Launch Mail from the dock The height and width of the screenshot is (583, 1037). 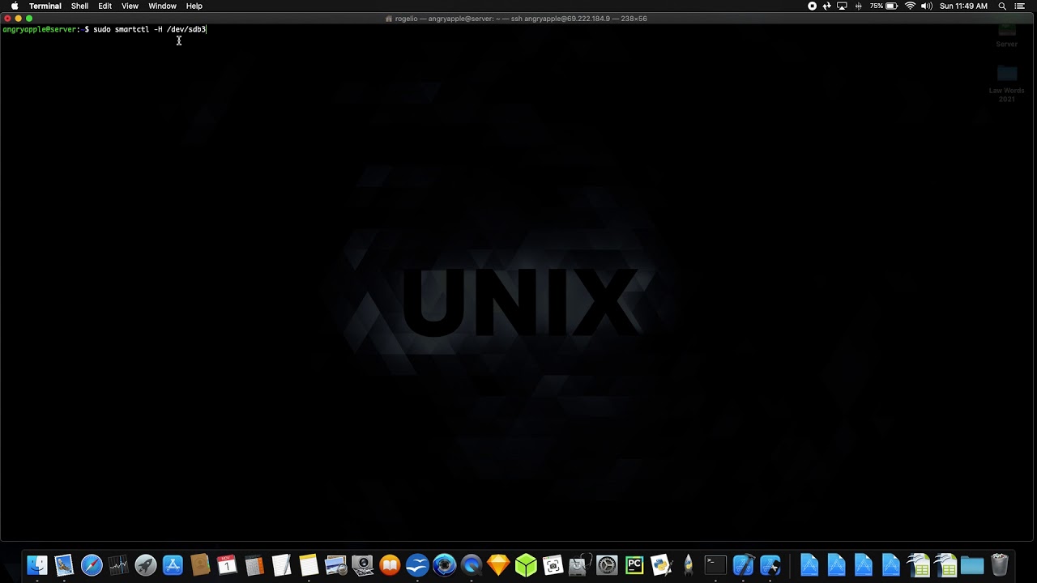tap(64, 564)
